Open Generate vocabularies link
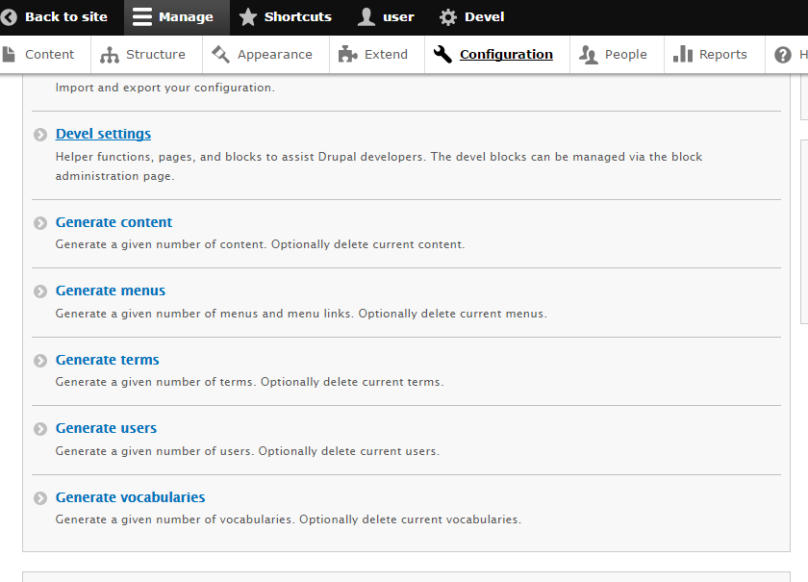Viewport: 808px width, 582px height. 131,497
